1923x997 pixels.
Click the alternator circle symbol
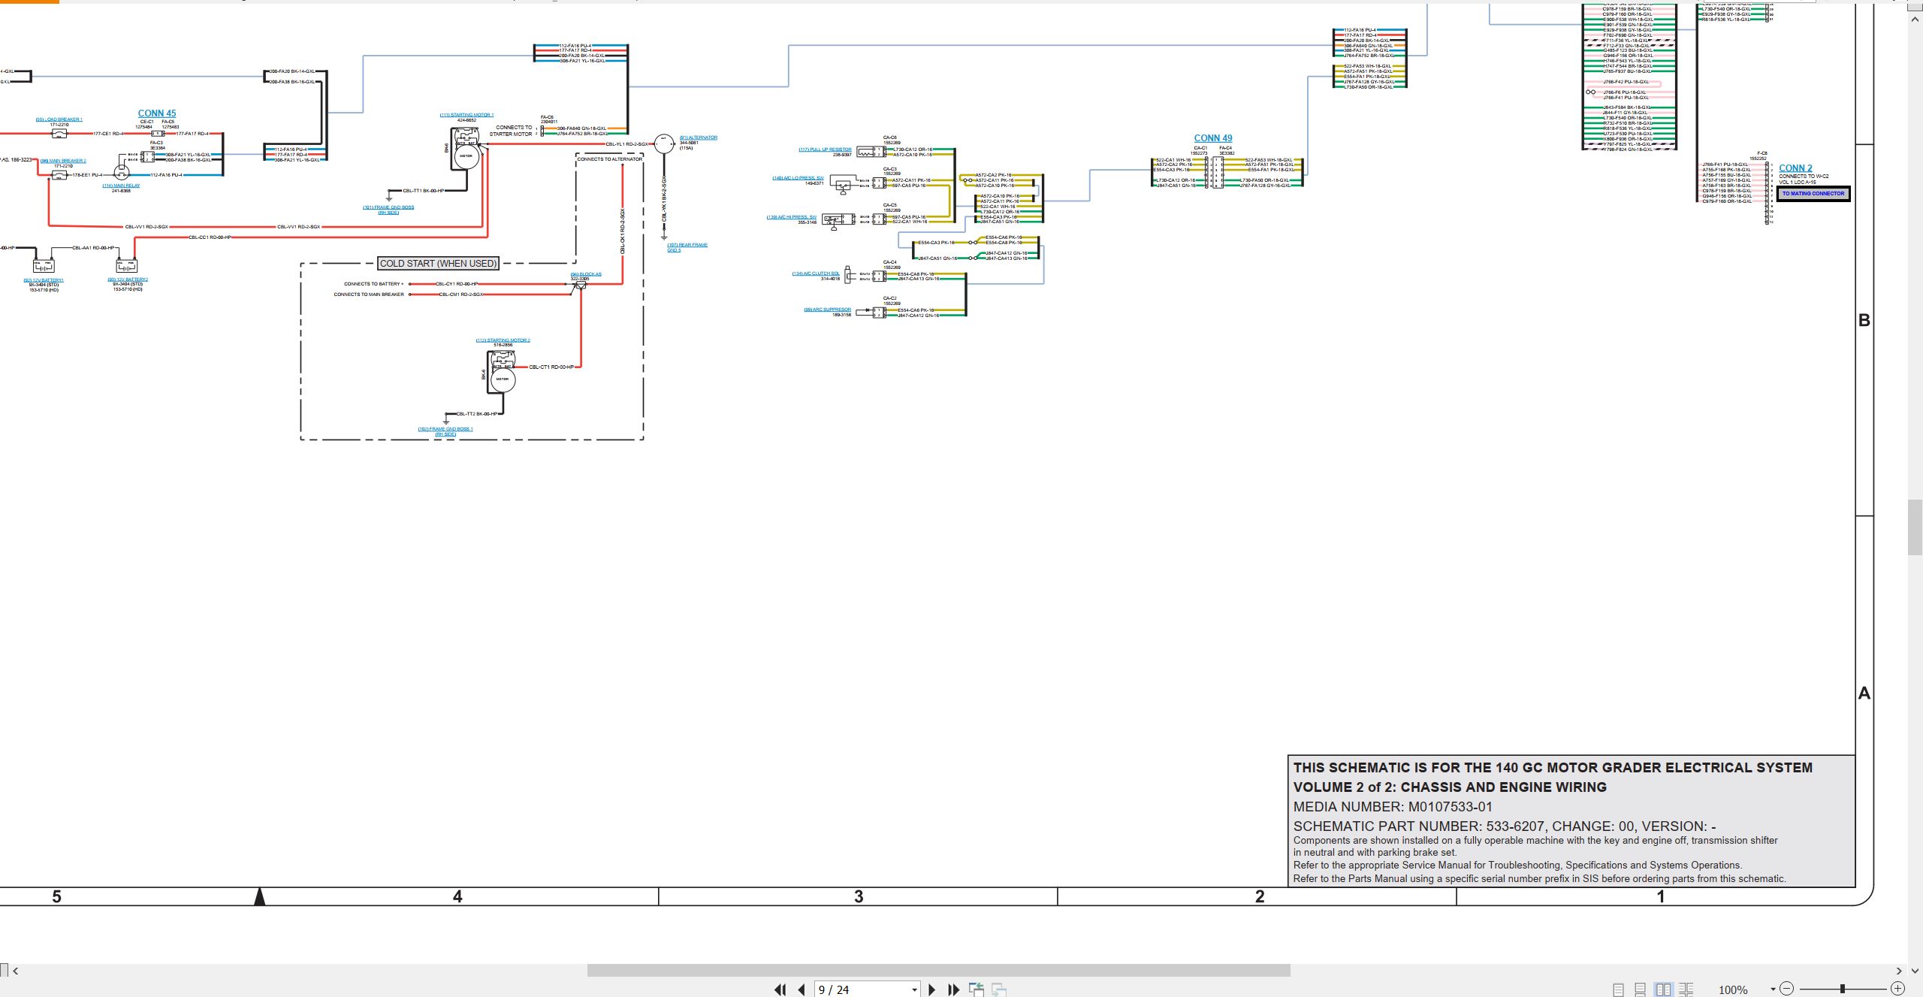664,144
